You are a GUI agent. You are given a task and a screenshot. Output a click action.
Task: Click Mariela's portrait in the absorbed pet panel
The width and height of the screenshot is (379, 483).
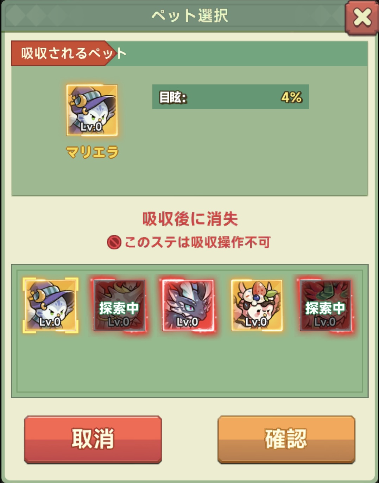pos(92,110)
